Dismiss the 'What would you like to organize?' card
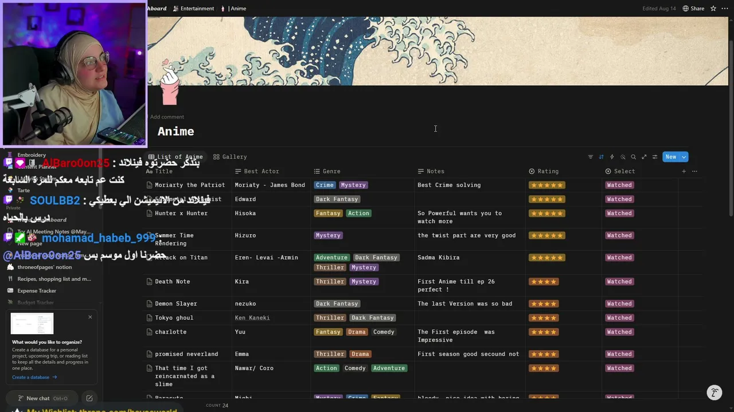Screen dimensions: 734x412 [90, 317]
